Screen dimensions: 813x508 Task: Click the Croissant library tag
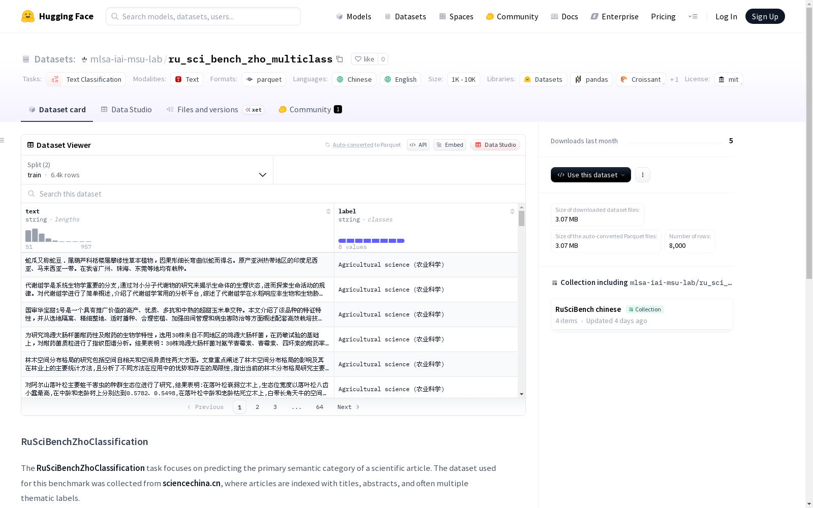[641, 79]
